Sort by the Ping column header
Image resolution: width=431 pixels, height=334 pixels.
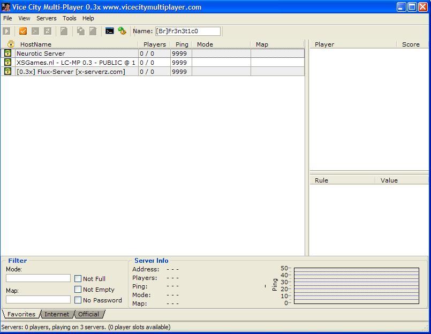[x=182, y=44]
